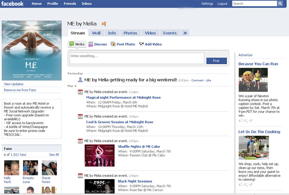Thumbs up the Because You Can Run ad
289x195 pixels.
pyautogui.click(x=241, y=120)
